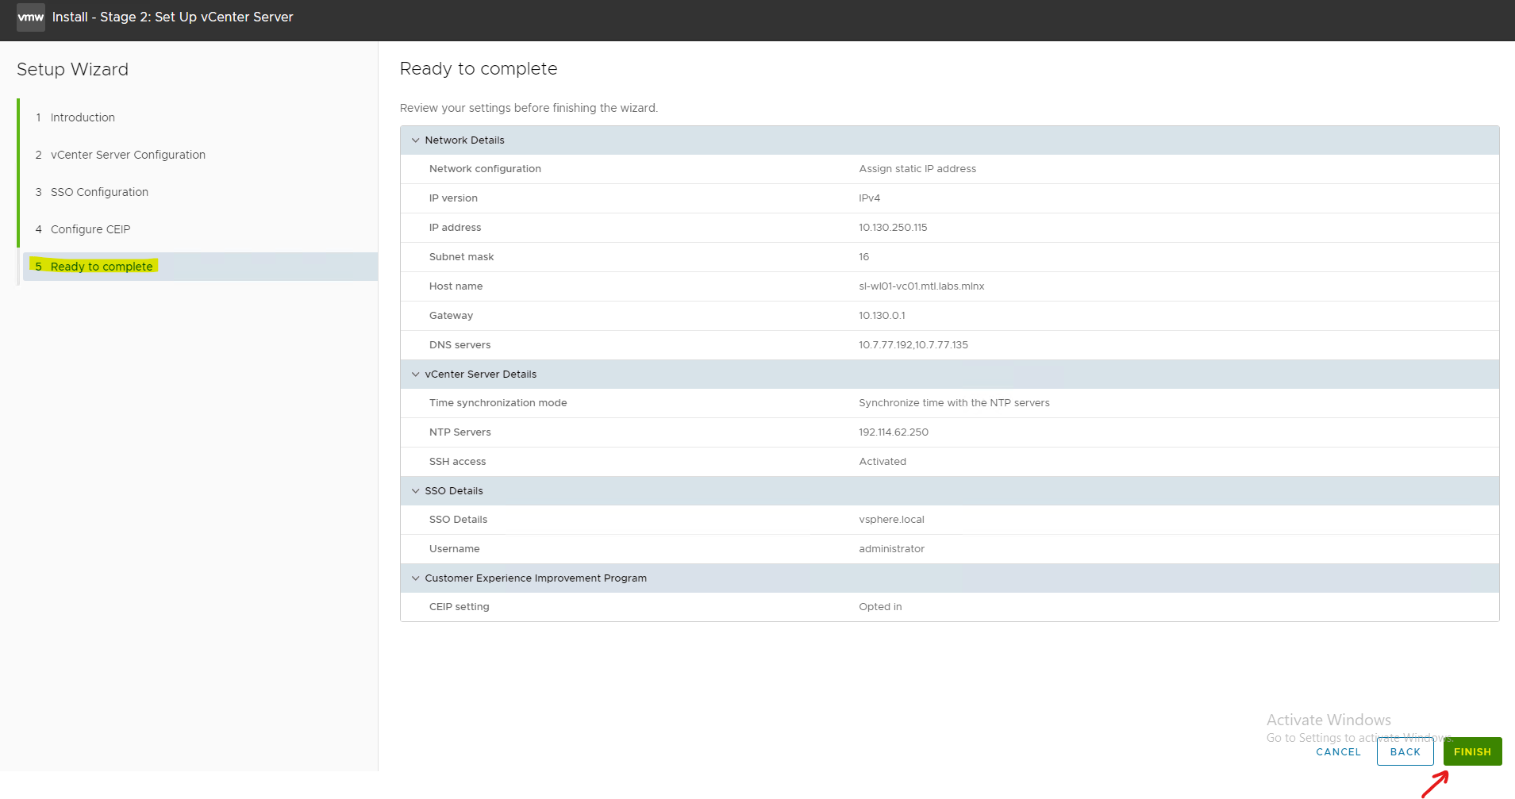The height and width of the screenshot is (799, 1515).
Task: Click the Review your settings instruction text
Action: click(529, 108)
